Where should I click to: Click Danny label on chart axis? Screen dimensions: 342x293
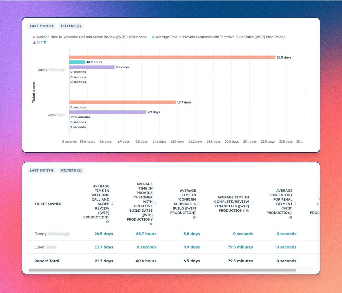pos(51,70)
